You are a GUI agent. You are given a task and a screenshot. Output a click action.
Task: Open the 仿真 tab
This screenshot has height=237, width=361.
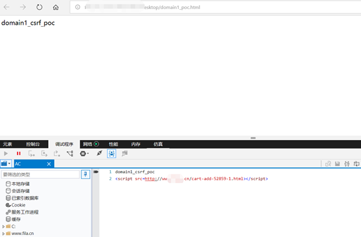pyautogui.click(x=158, y=145)
